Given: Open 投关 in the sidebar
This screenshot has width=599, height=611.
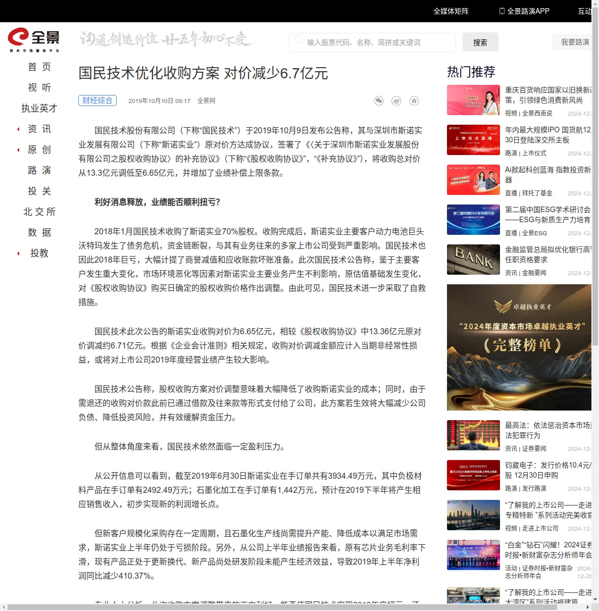Looking at the screenshot, I should 39,191.
